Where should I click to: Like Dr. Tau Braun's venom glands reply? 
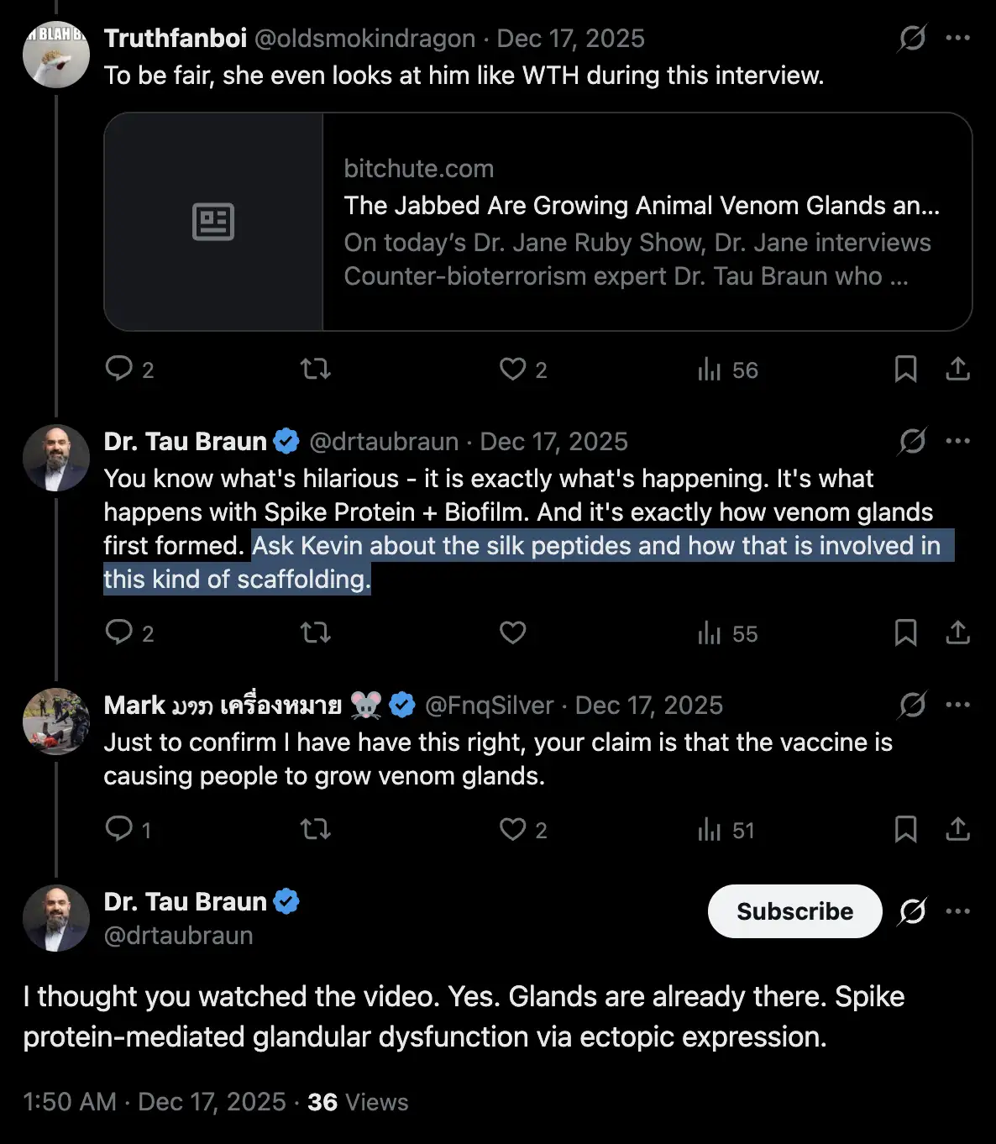point(512,632)
